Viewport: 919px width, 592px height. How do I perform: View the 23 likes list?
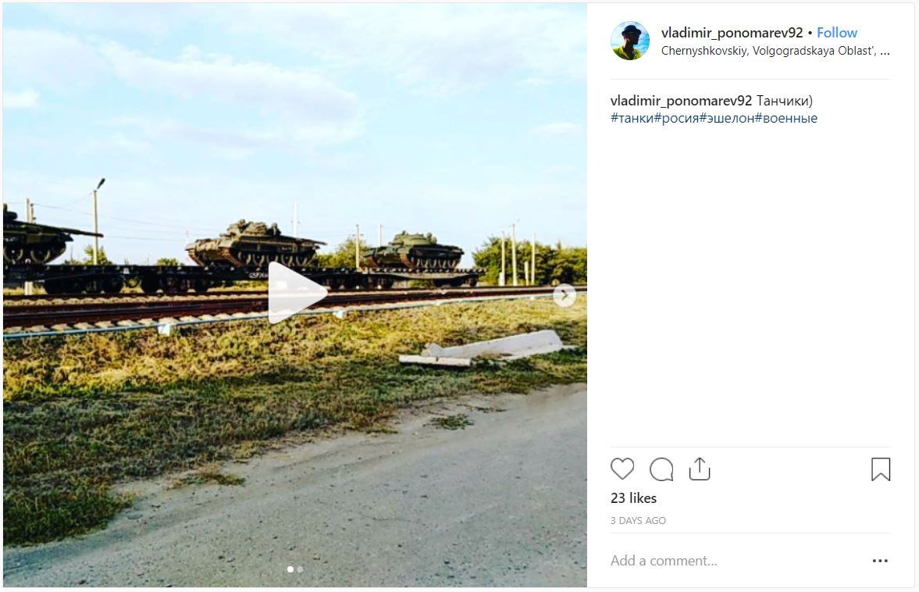633,498
